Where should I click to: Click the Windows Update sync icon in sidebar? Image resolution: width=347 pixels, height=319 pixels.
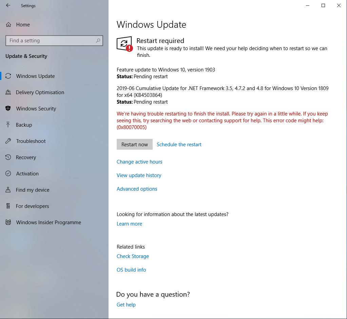tap(8, 76)
